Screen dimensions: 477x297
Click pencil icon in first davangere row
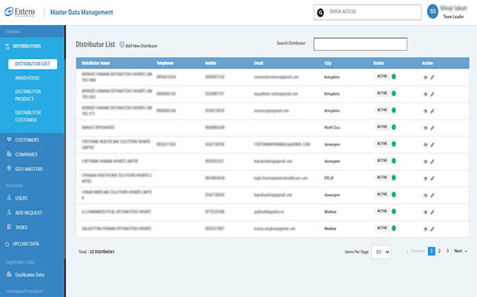tap(432, 145)
